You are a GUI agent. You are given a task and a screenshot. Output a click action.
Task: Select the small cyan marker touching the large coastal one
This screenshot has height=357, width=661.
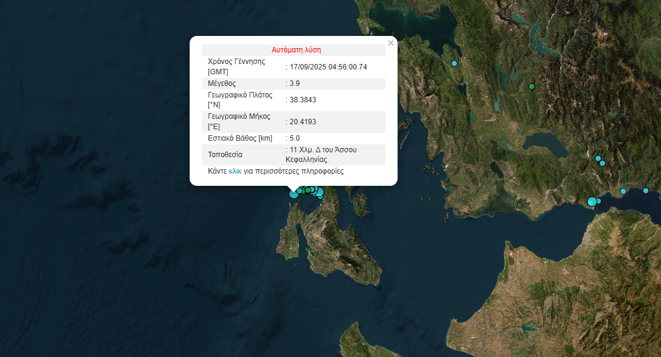click(x=599, y=201)
